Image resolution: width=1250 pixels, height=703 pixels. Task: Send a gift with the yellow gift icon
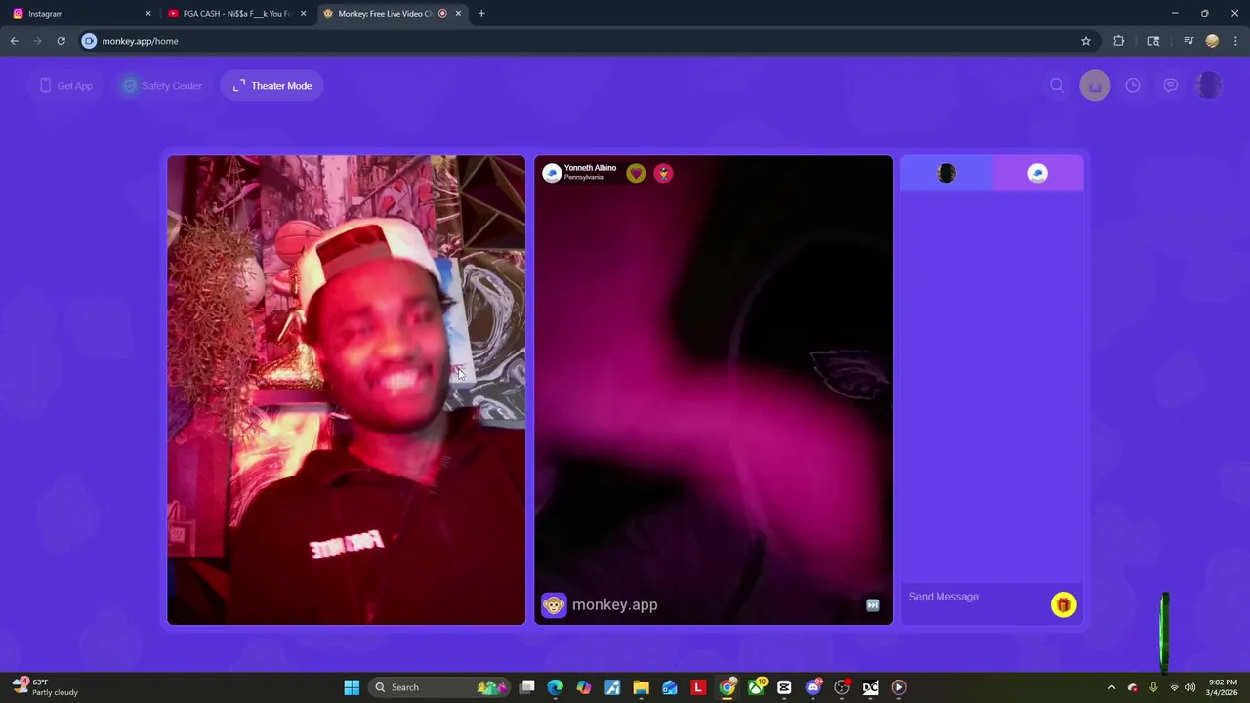1063,605
